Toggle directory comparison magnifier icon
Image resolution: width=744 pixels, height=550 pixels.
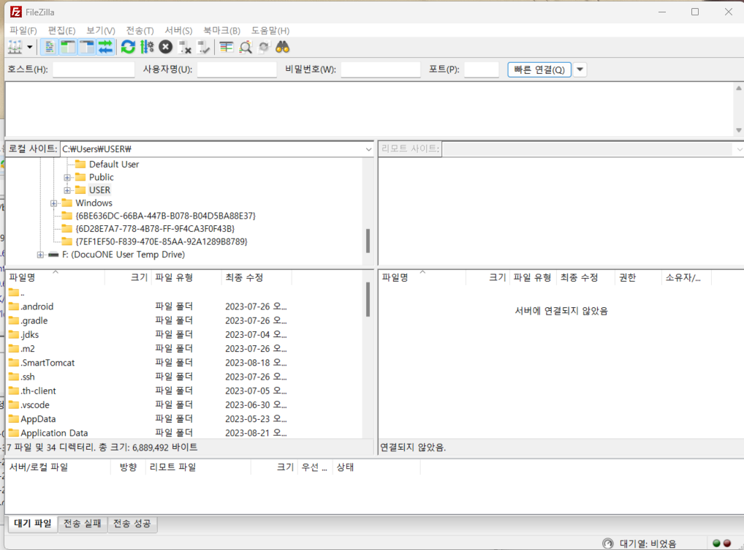coord(246,47)
